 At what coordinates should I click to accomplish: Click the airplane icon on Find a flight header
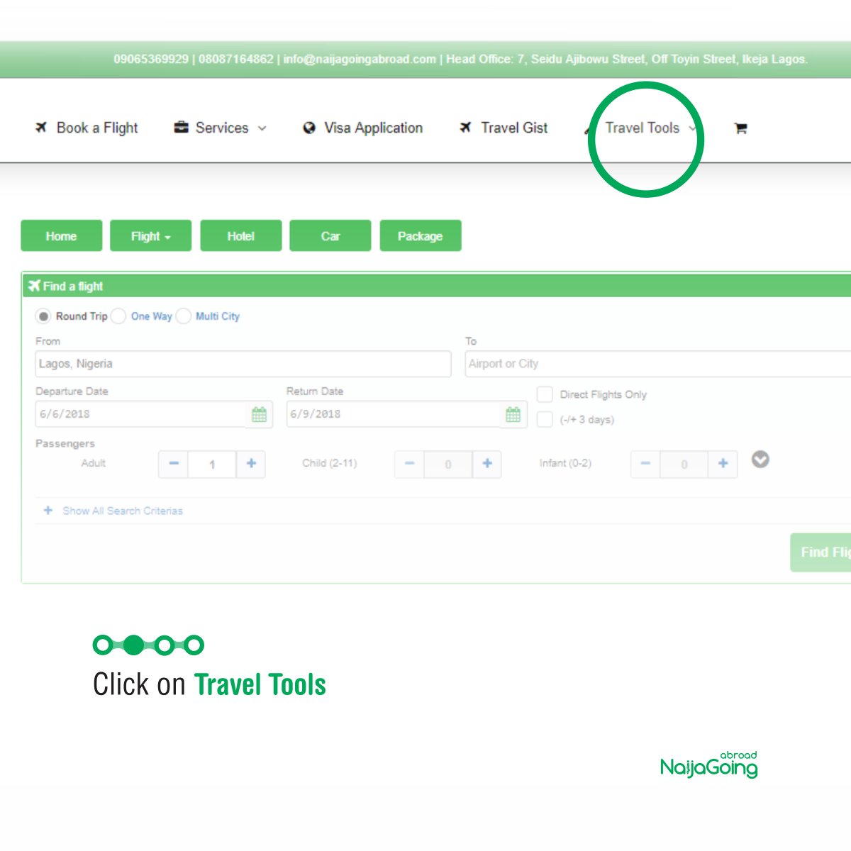[x=35, y=286]
